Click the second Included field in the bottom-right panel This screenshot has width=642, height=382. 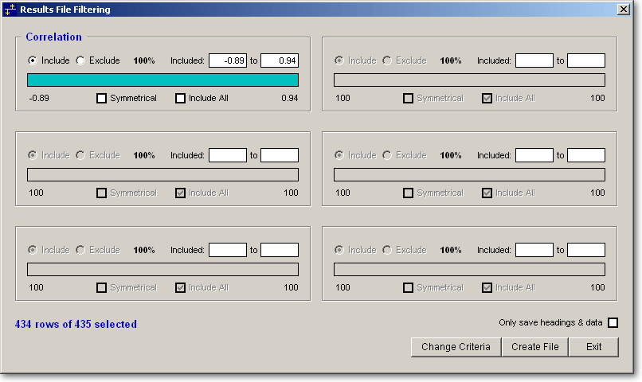[585, 250]
